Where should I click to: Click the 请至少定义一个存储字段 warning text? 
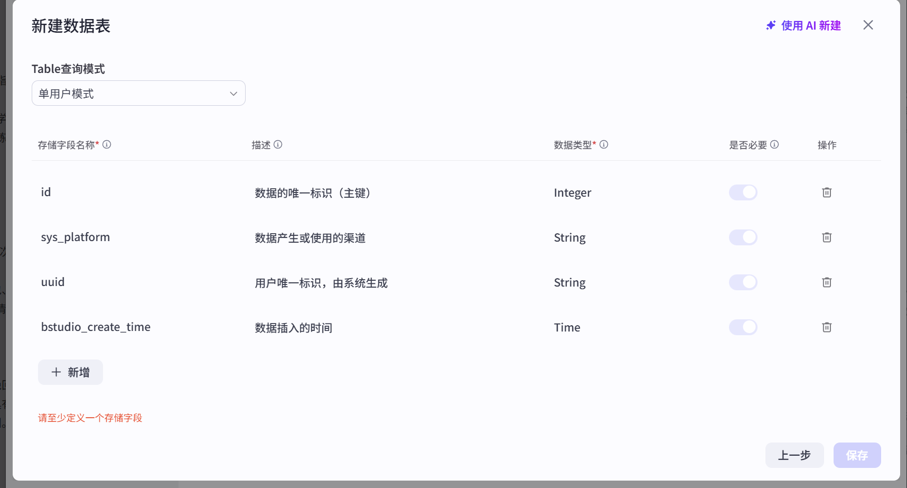point(90,418)
